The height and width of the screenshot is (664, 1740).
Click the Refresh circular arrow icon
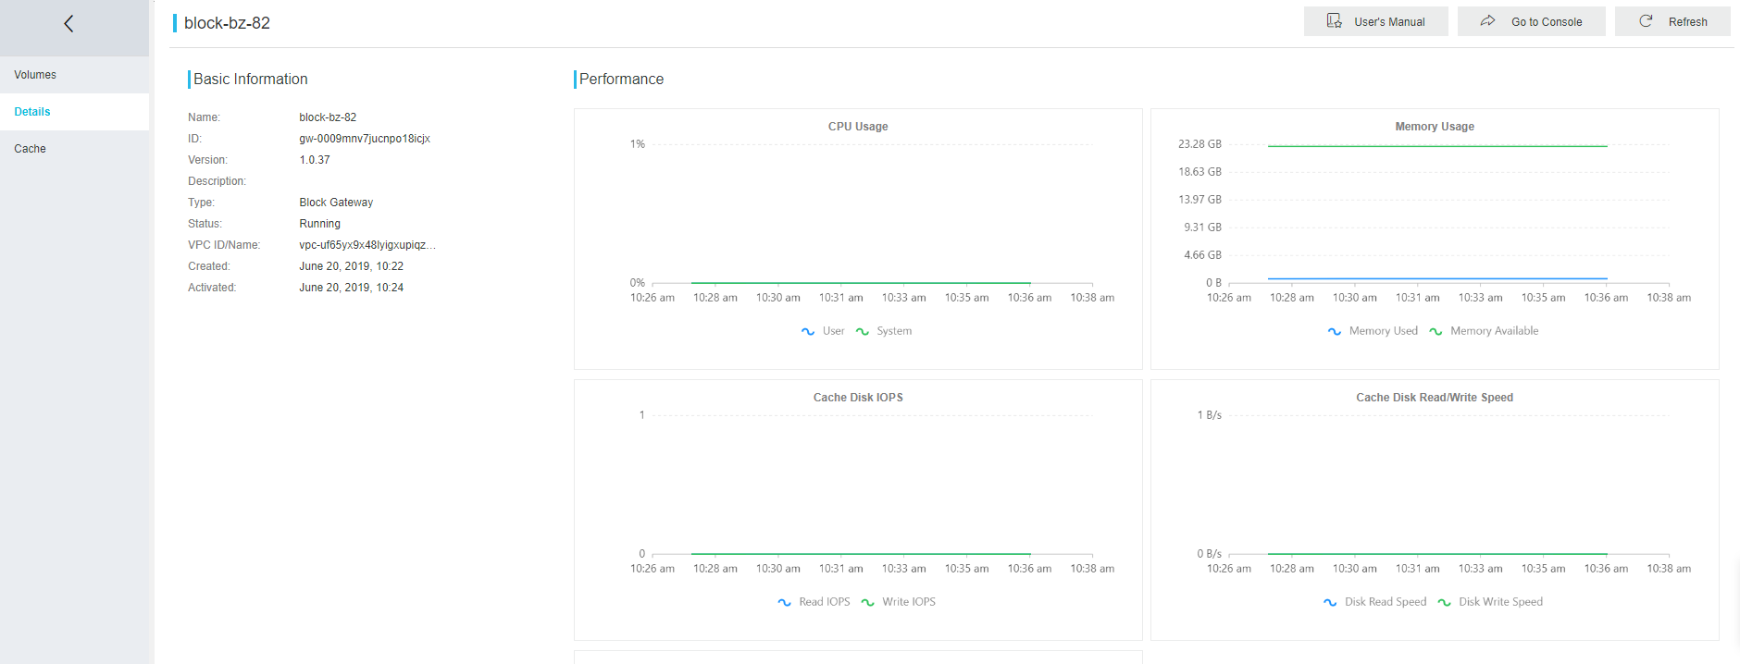pyautogui.click(x=1646, y=20)
